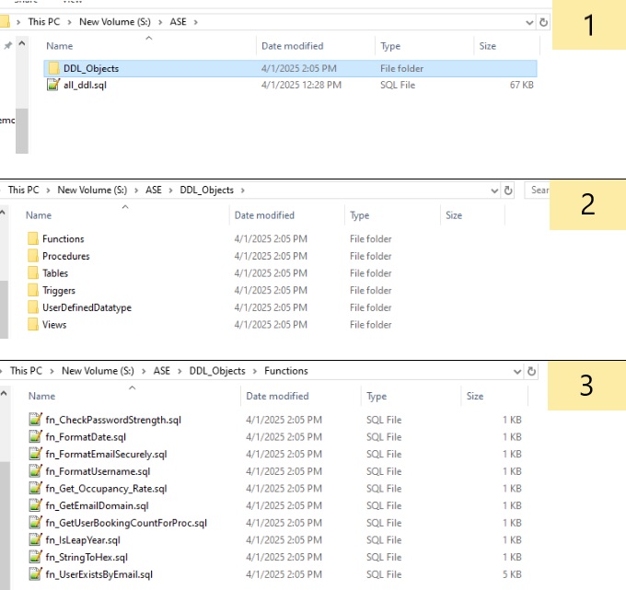Refresh the ASE folder view
The width and height of the screenshot is (626, 590).
point(543,21)
